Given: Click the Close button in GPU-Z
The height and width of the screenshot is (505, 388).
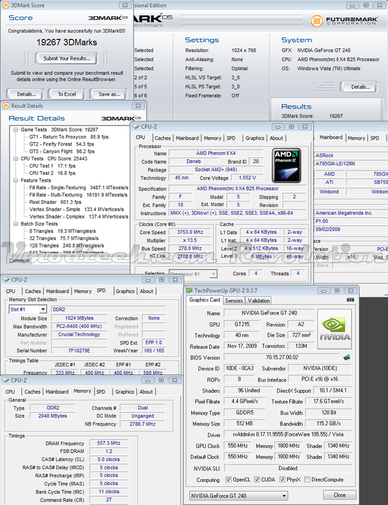Looking at the screenshot, I should (x=339, y=495).
